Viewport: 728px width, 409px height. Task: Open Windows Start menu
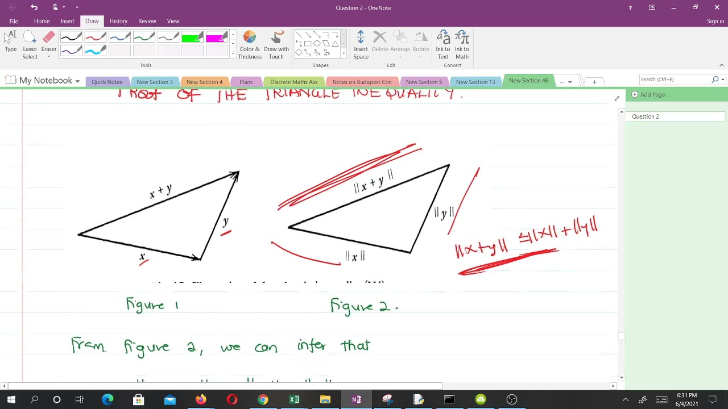click(x=11, y=400)
